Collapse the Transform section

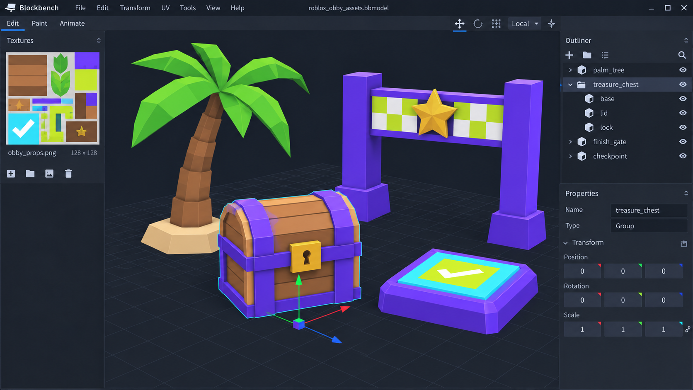click(x=566, y=243)
